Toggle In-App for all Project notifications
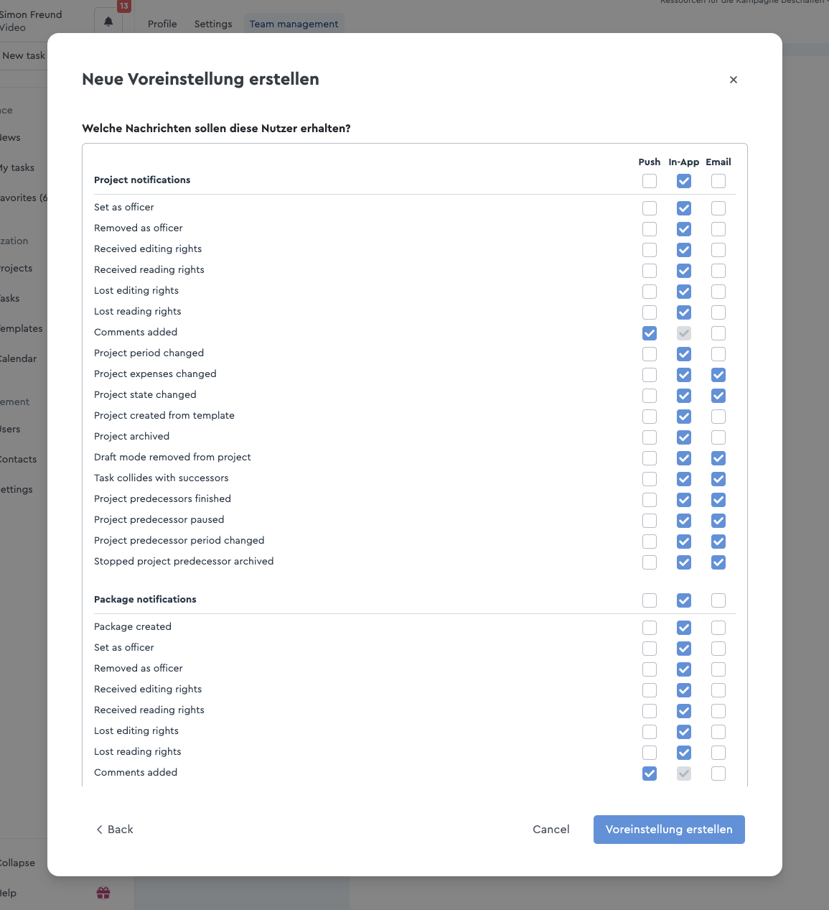829x910 pixels. pos(684,181)
